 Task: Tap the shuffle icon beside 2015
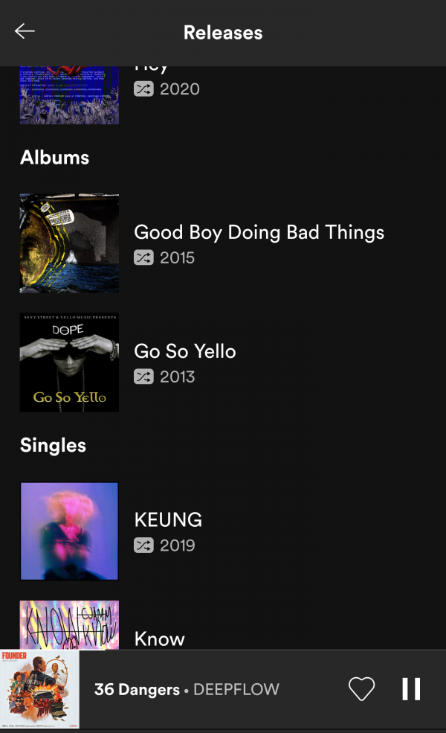[143, 257]
